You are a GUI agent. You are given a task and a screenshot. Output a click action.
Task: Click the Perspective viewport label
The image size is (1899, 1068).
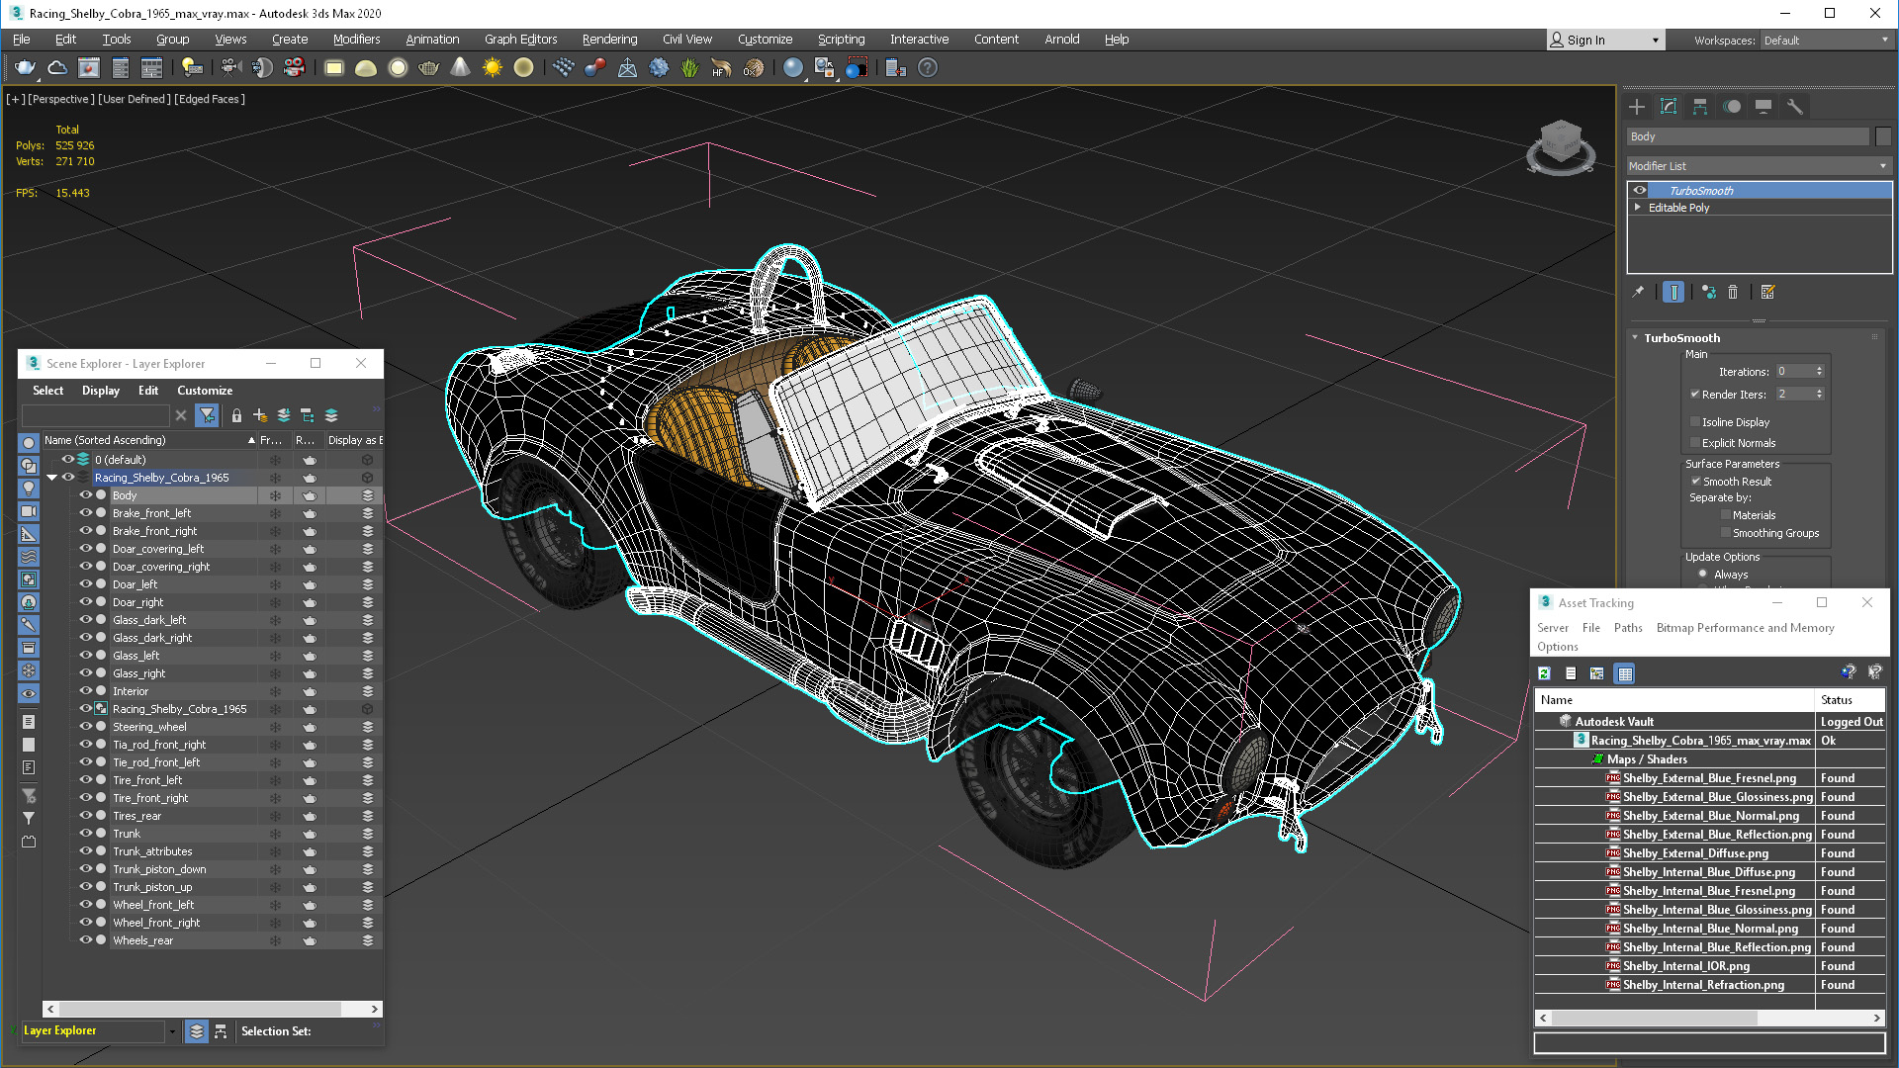point(61,99)
